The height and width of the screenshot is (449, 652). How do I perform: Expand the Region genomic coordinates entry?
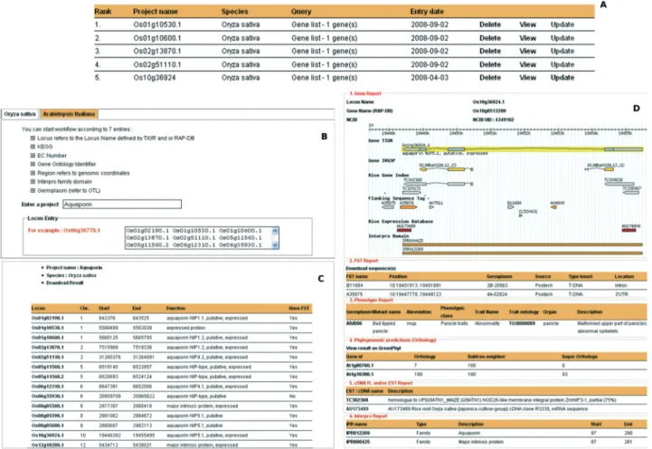click(x=33, y=173)
